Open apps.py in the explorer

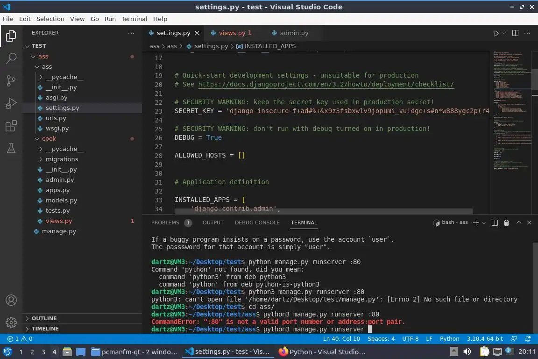click(57, 190)
